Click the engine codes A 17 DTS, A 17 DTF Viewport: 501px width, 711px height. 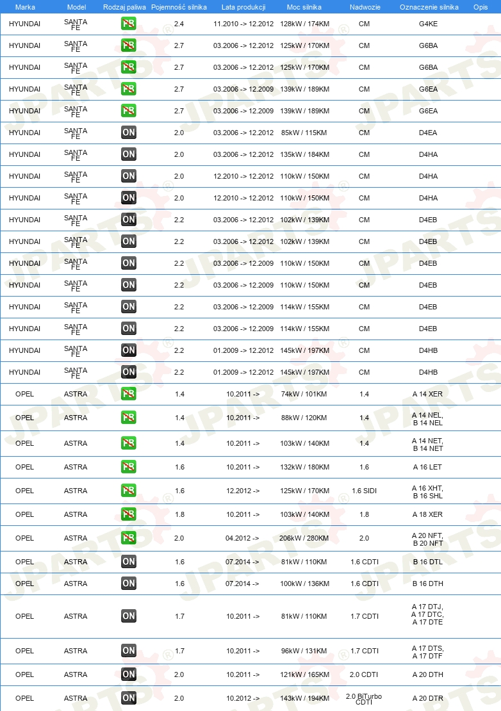(x=427, y=652)
